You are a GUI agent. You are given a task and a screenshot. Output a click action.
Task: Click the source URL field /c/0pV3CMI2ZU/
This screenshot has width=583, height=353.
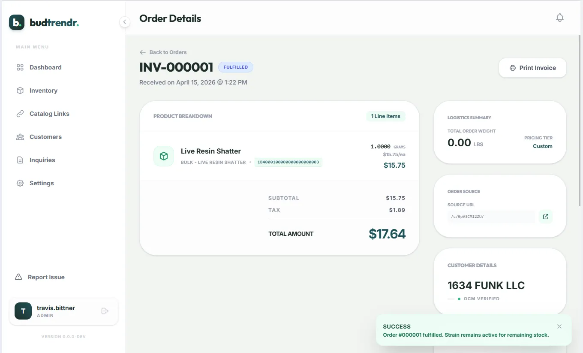pyautogui.click(x=492, y=217)
